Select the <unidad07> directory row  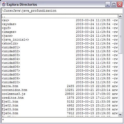pos(60,71)
